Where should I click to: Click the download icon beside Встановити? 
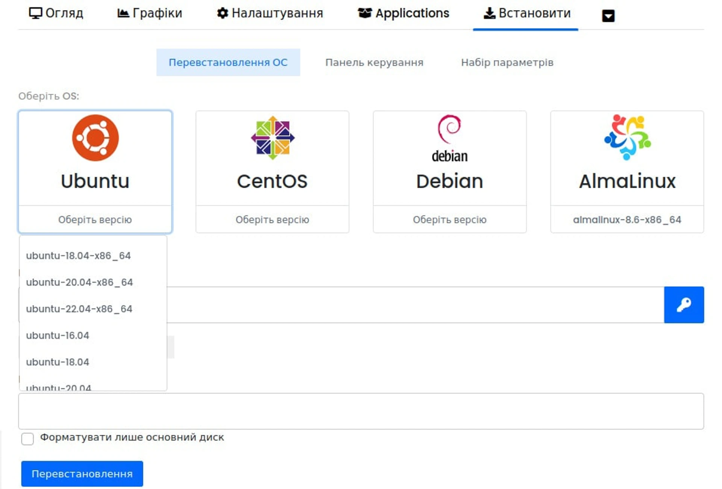(489, 13)
